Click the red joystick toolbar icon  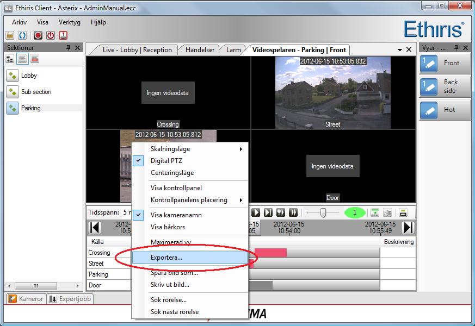point(63,35)
